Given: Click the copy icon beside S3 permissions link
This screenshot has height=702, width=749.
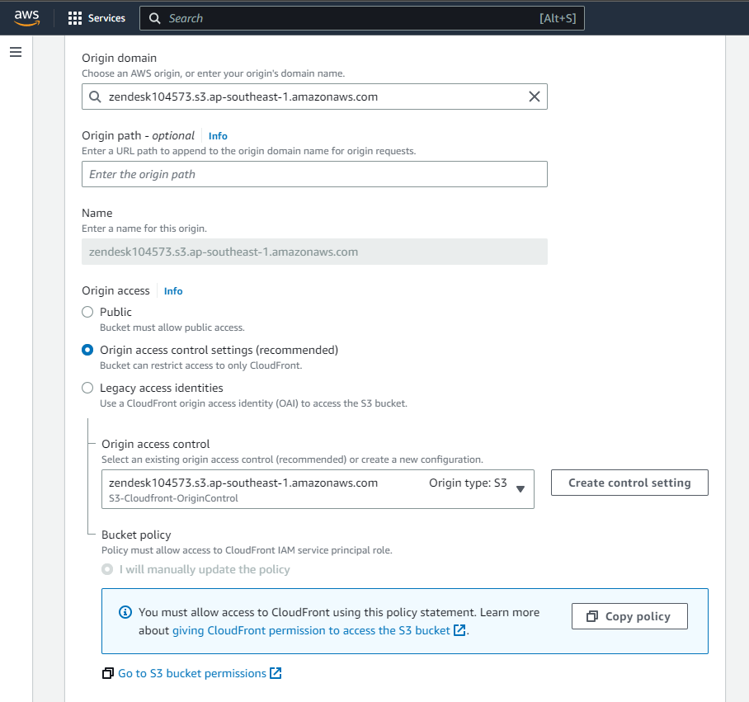Looking at the screenshot, I should click(x=107, y=674).
